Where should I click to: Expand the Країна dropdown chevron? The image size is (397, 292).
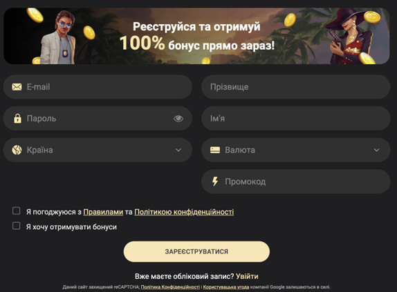point(178,150)
